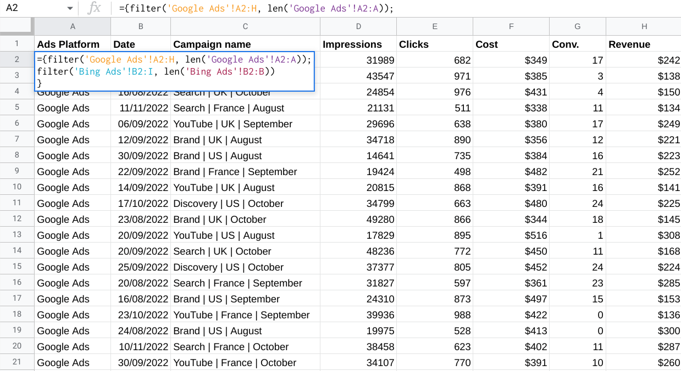Select Google Ads cell in row 21
The height and width of the screenshot is (371, 681).
(x=73, y=363)
